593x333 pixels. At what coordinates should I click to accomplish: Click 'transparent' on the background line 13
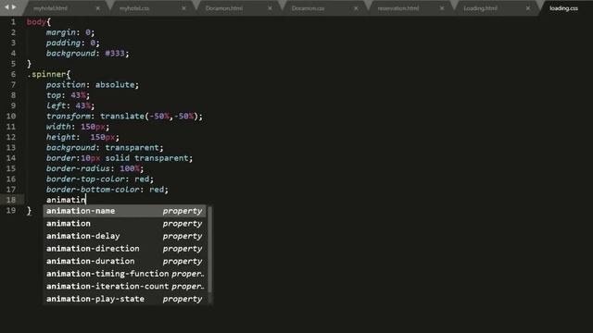(132, 148)
